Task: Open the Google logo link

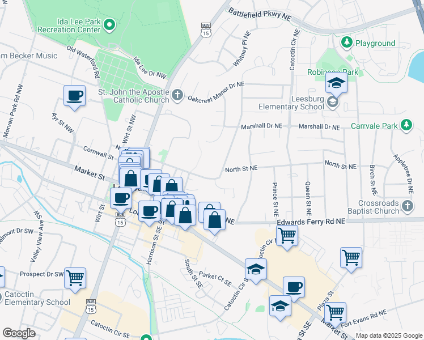Action: 19,333
